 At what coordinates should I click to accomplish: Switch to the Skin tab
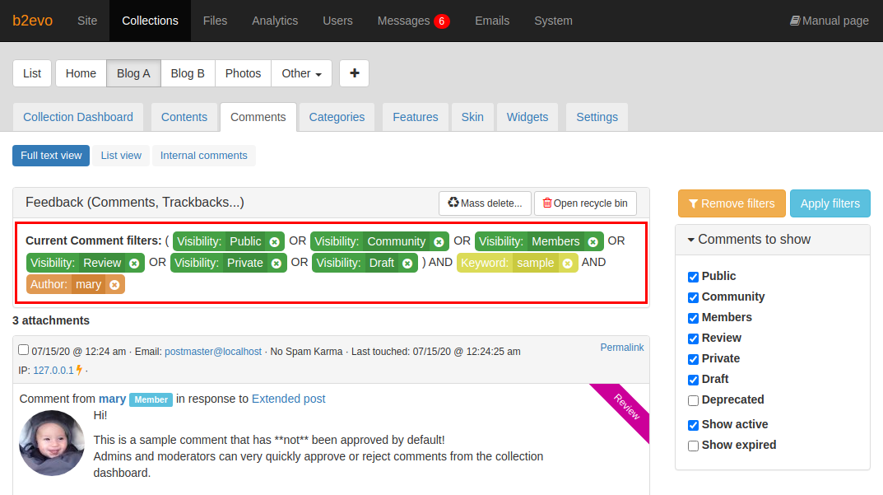[472, 117]
